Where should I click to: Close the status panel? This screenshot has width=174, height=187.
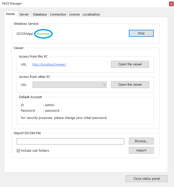click(x=146, y=178)
